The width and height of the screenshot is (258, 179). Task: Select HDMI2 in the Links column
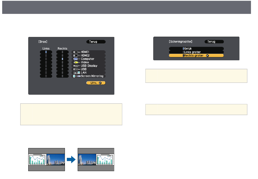click(x=46, y=55)
